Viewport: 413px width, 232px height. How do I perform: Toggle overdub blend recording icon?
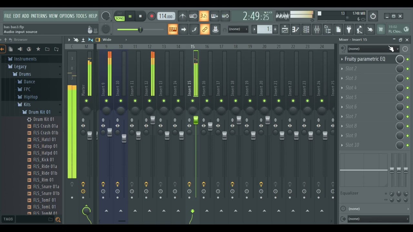(x=215, y=16)
